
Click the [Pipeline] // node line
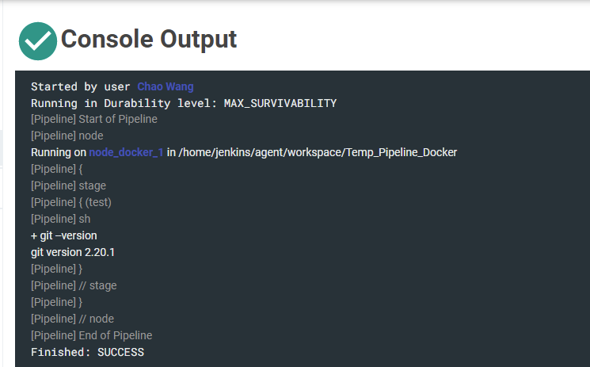72,319
